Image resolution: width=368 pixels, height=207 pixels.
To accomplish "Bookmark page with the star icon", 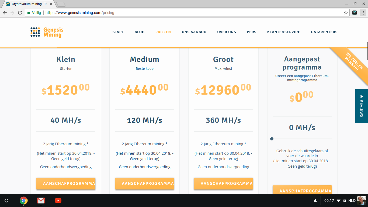I will click(x=346, y=13).
